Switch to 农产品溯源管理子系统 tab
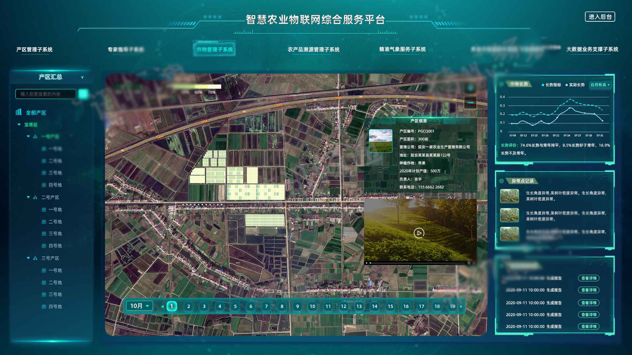 click(313, 50)
